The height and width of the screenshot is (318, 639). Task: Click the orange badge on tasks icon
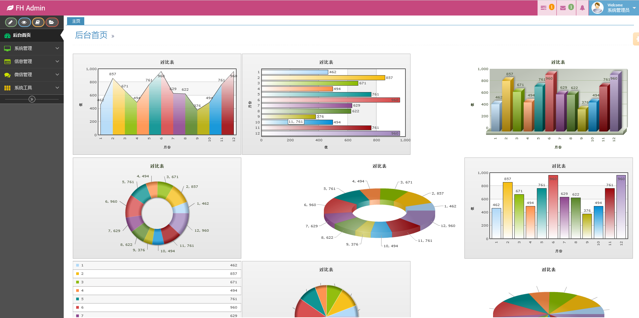click(x=552, y=7)
